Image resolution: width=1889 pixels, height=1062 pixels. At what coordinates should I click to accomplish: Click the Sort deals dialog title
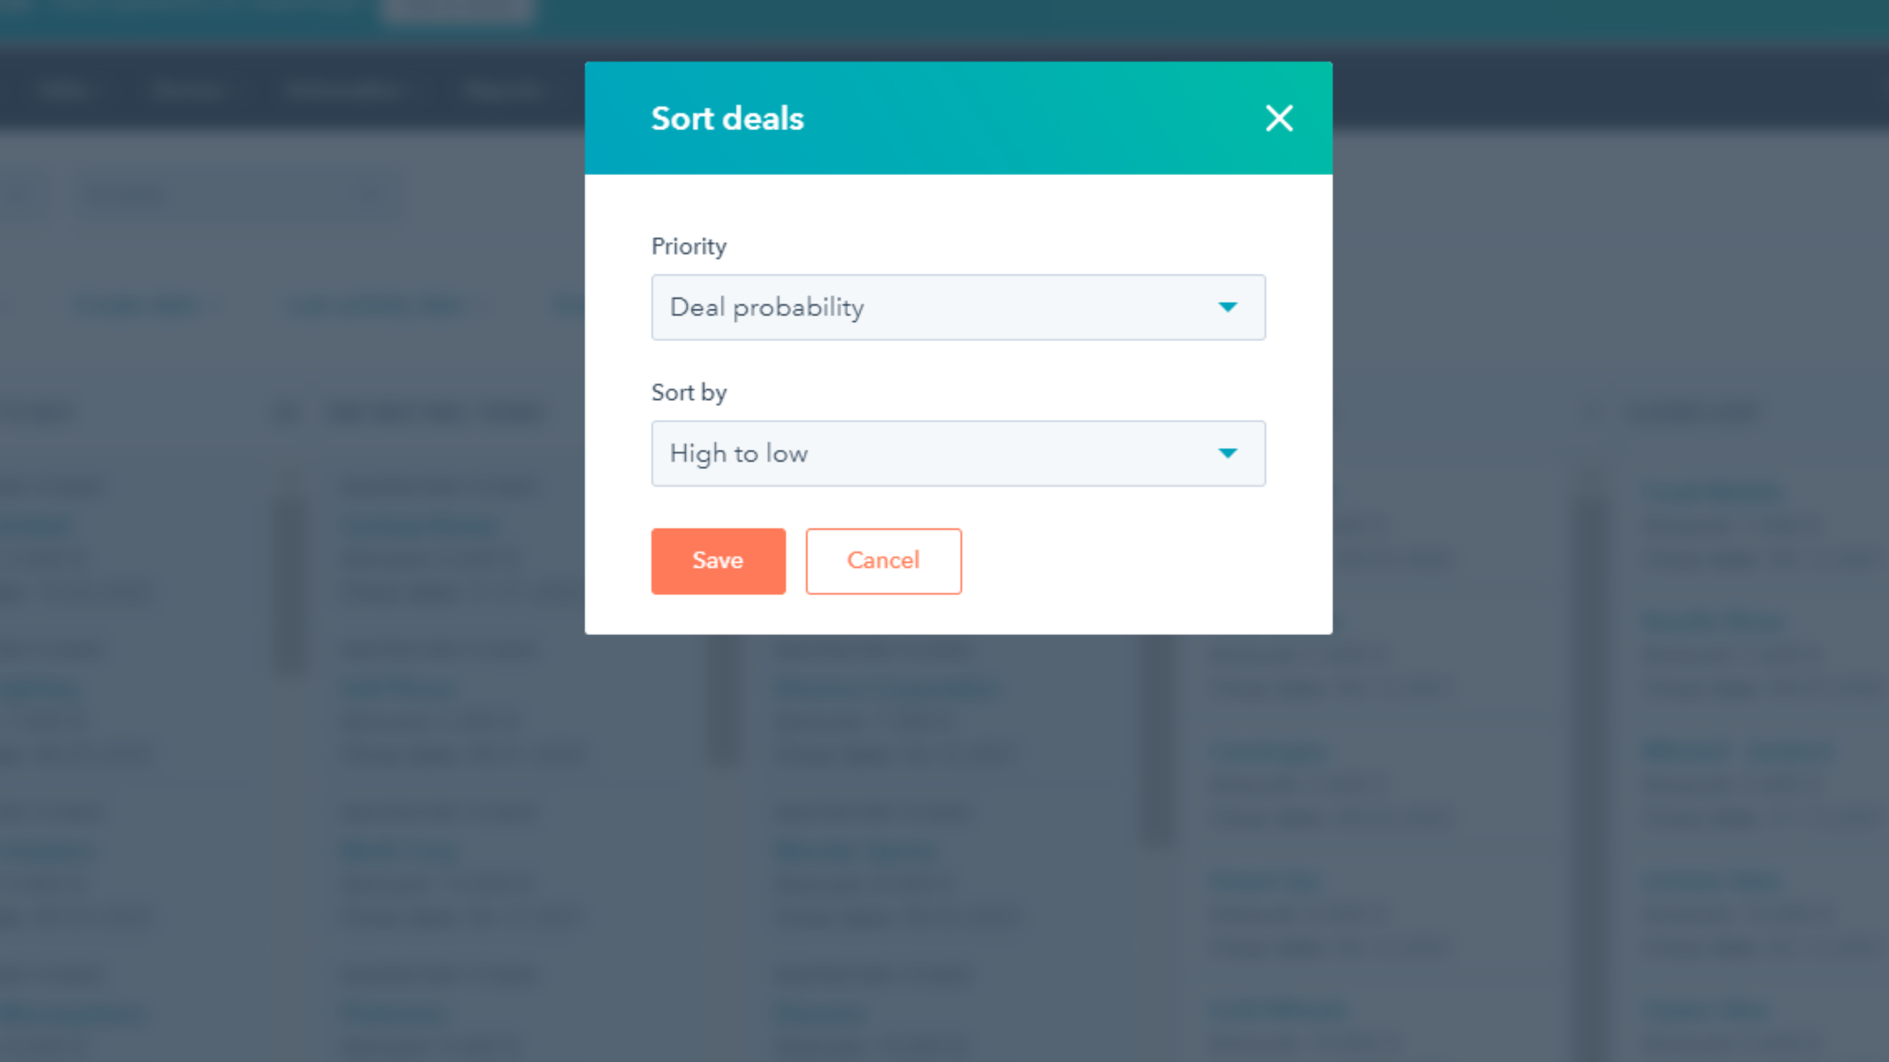point(728,118)
